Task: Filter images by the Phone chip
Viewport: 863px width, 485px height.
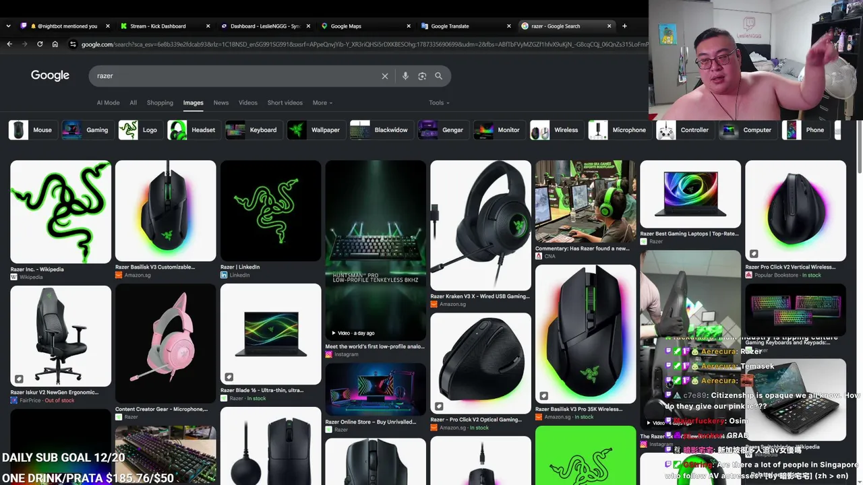Action: 805,130
